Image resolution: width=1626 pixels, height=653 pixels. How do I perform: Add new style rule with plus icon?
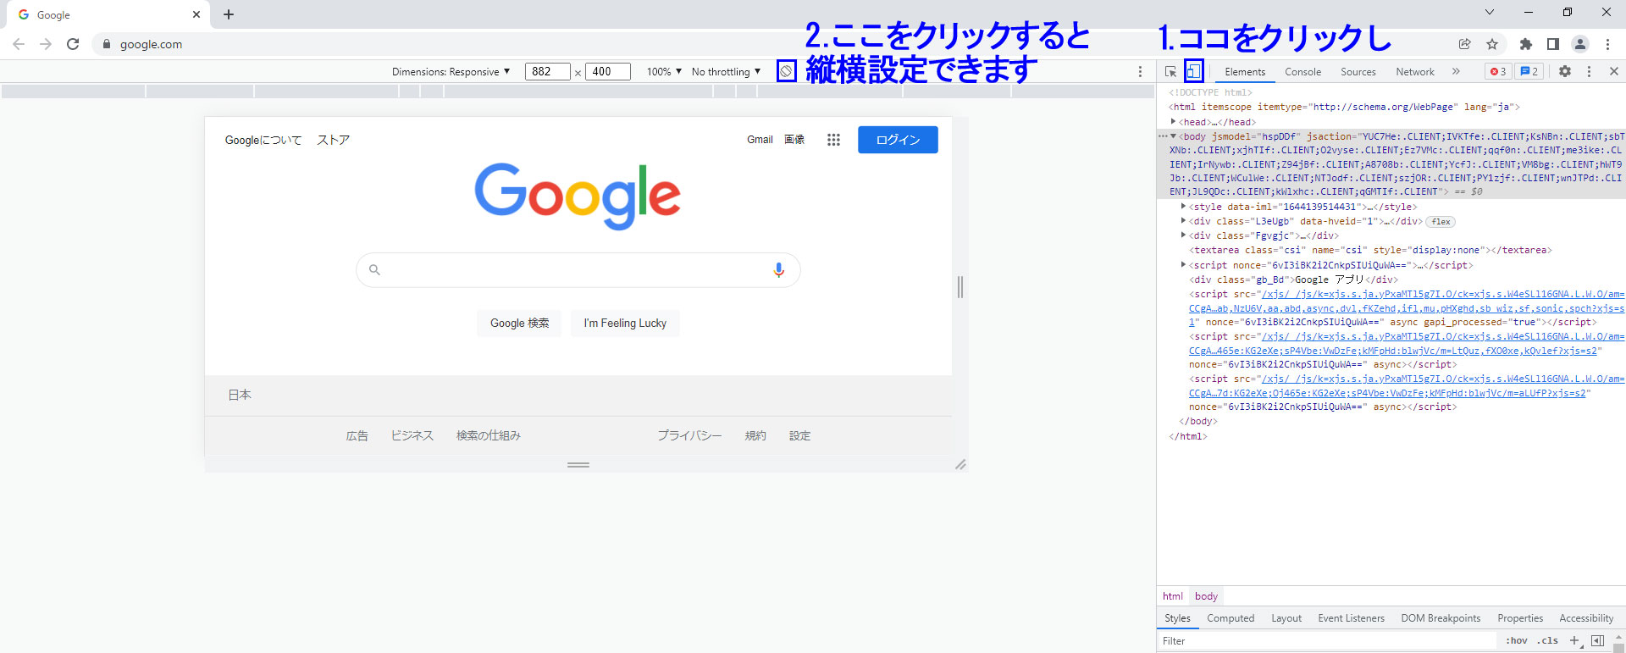[x=1573, y=641]
